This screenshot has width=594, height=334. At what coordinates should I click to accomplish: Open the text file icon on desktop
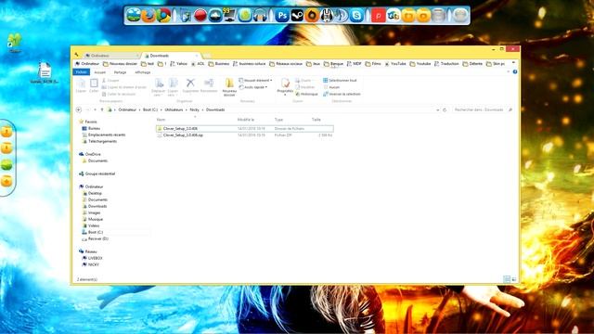point(45,72)
